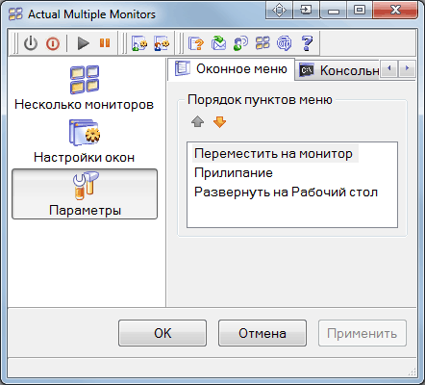Open the folder with question mark icon
This screenshot has height=385, width=425.
pyautogui.click(x=196, y=43)
